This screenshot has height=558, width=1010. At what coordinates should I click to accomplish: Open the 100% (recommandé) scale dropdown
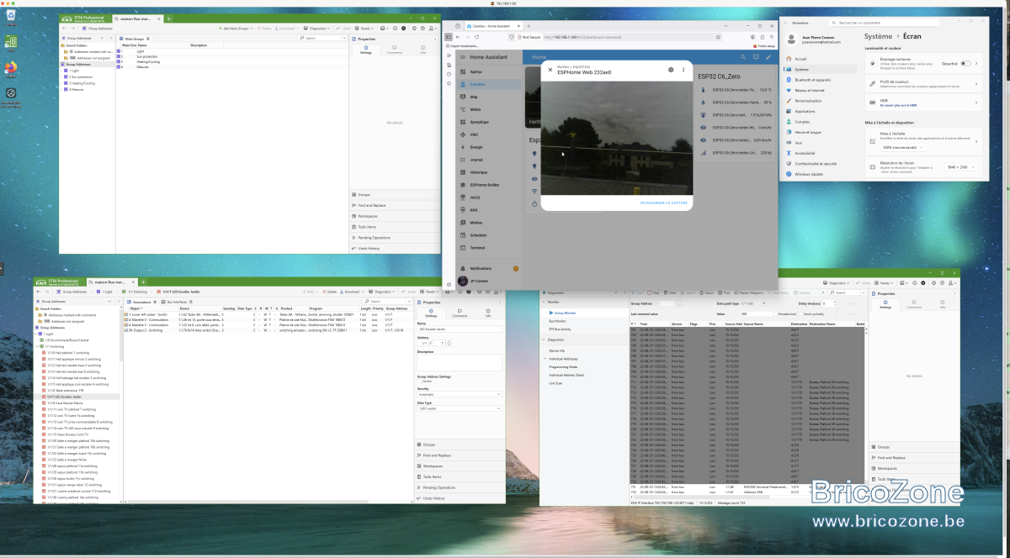[902, 147]
